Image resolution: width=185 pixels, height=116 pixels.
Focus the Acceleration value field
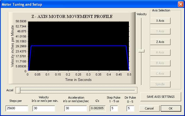click(x=76, y=108)
